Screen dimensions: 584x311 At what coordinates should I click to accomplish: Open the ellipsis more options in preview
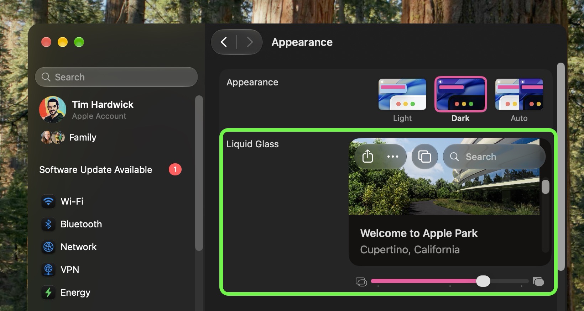[x=392, y=157]
